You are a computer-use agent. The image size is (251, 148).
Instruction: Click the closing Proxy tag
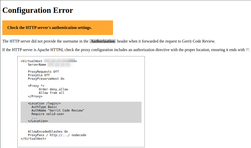35,96
